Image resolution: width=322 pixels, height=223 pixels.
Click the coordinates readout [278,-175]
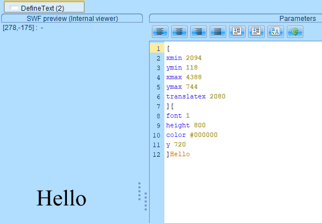(18, 28)
